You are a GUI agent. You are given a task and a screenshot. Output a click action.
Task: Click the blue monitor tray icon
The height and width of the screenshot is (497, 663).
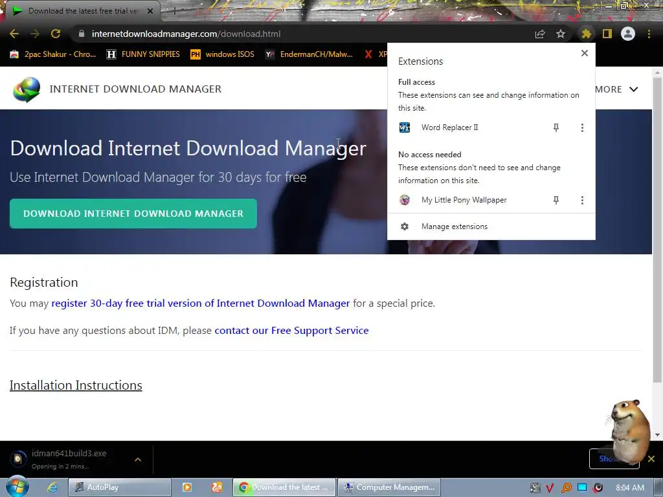[582, 488]
